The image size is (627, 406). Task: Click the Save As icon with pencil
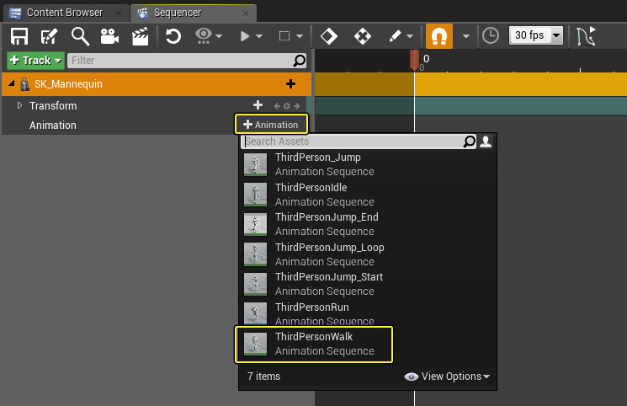tap(49, 36)
